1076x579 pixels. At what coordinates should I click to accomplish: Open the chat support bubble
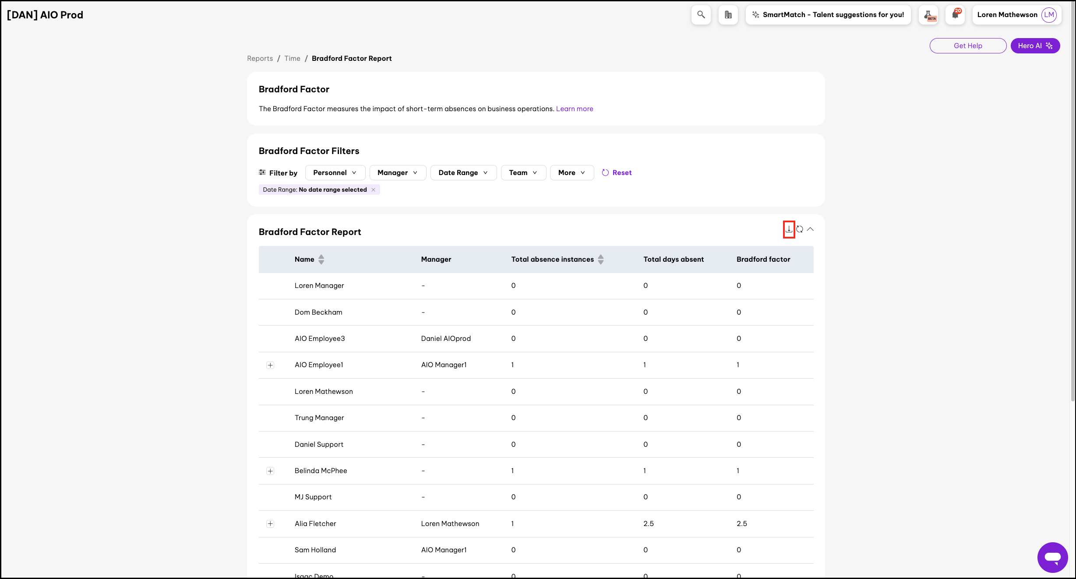pyautogui.click(x=1052, y=557)
